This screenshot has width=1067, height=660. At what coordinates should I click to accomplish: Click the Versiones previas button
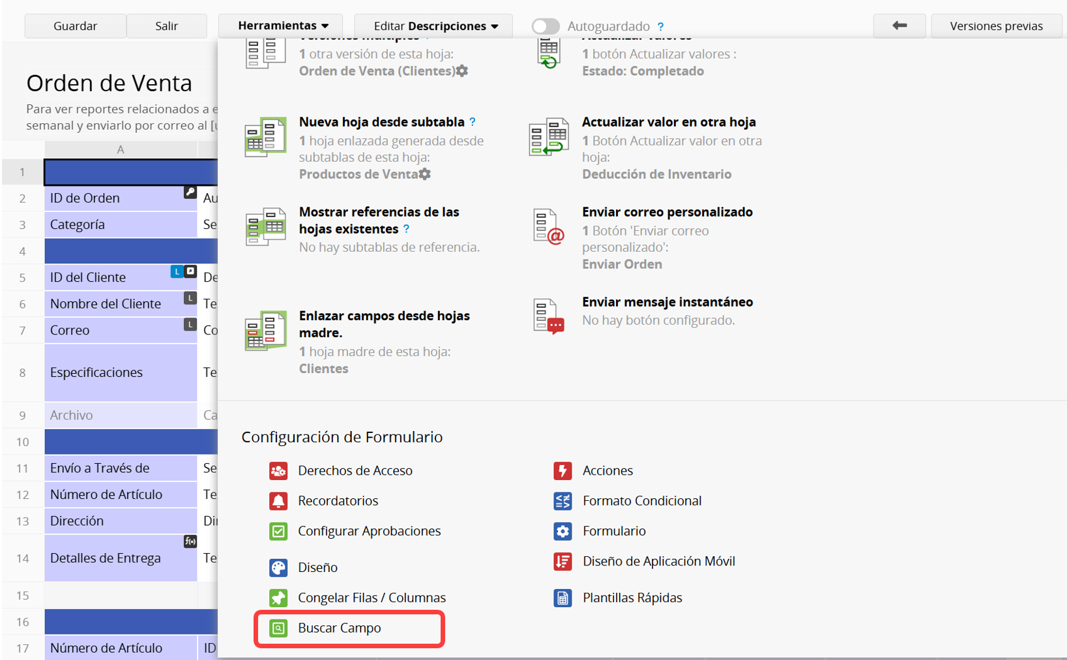point(996,26)
